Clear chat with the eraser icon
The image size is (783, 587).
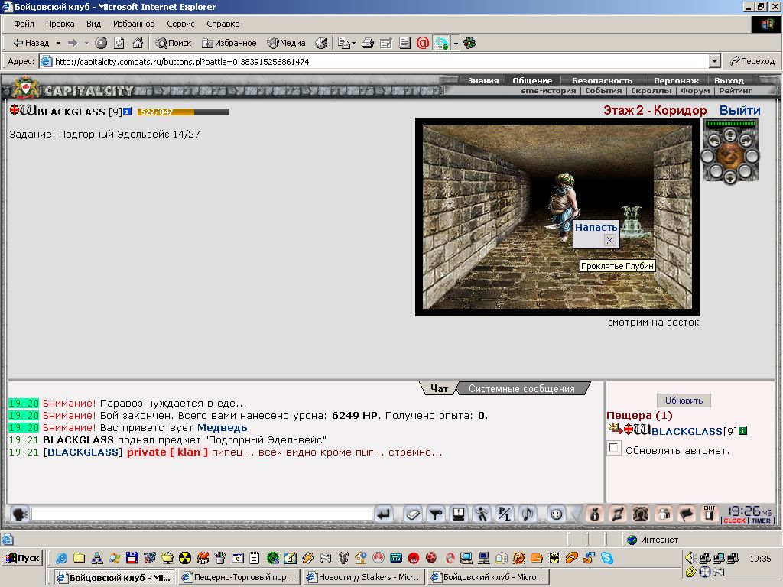[412, 514]
